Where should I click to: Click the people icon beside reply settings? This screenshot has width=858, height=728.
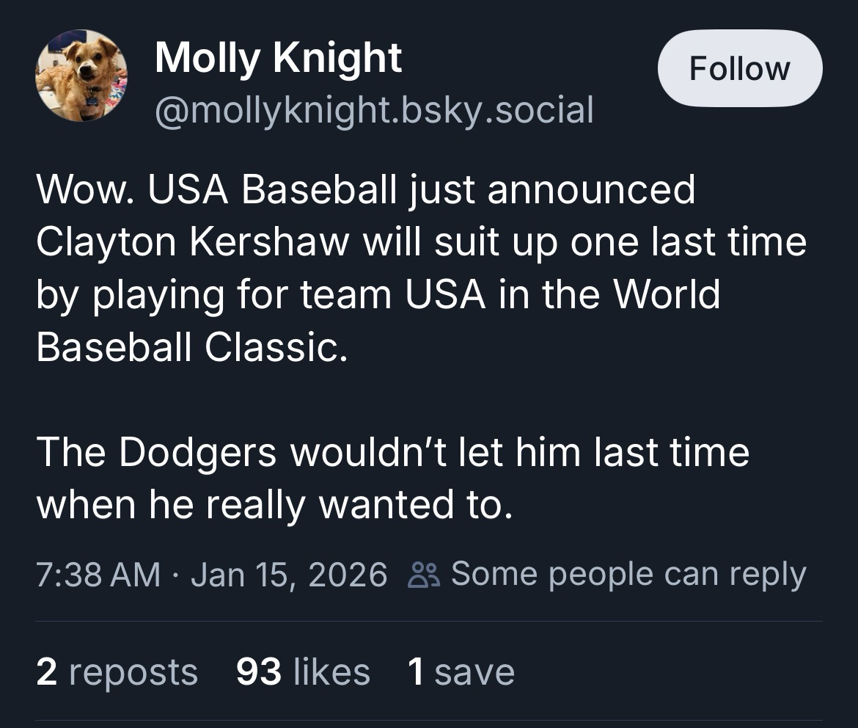[423, 574]
